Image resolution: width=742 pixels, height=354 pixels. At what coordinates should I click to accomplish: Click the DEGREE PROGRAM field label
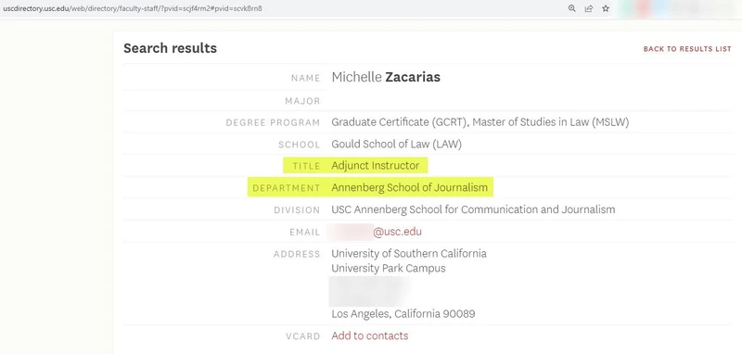pos(273,123)
